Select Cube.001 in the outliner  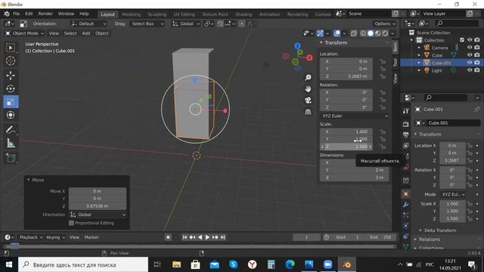(x=441, y=63)
